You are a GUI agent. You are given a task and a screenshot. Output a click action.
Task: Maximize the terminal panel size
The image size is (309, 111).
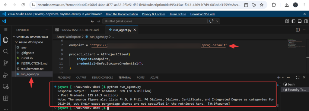(298, 77)
